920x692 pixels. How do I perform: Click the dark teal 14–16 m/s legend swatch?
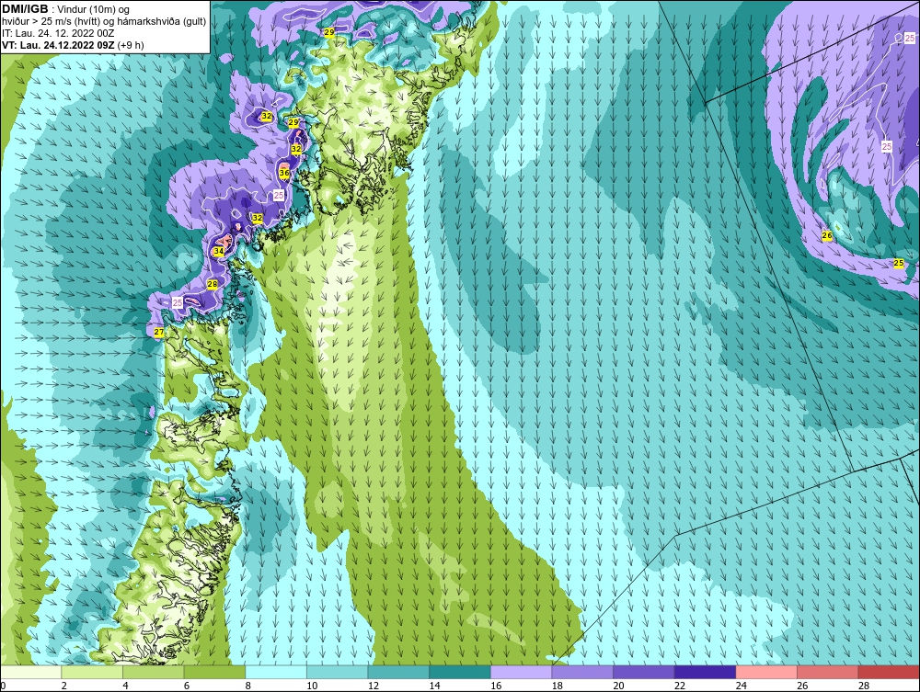pyautogui.click(x=459, y=672)
